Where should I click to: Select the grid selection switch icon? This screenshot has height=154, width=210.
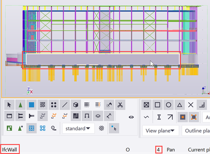click(x=87, y=105)
